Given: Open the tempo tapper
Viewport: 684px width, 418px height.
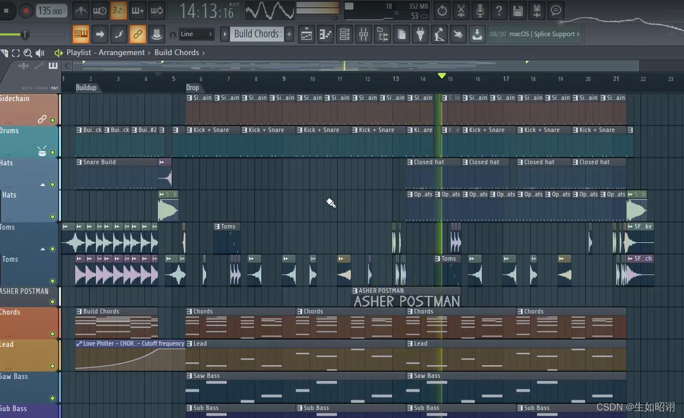Looking at the screenshot, I should 439,34.
